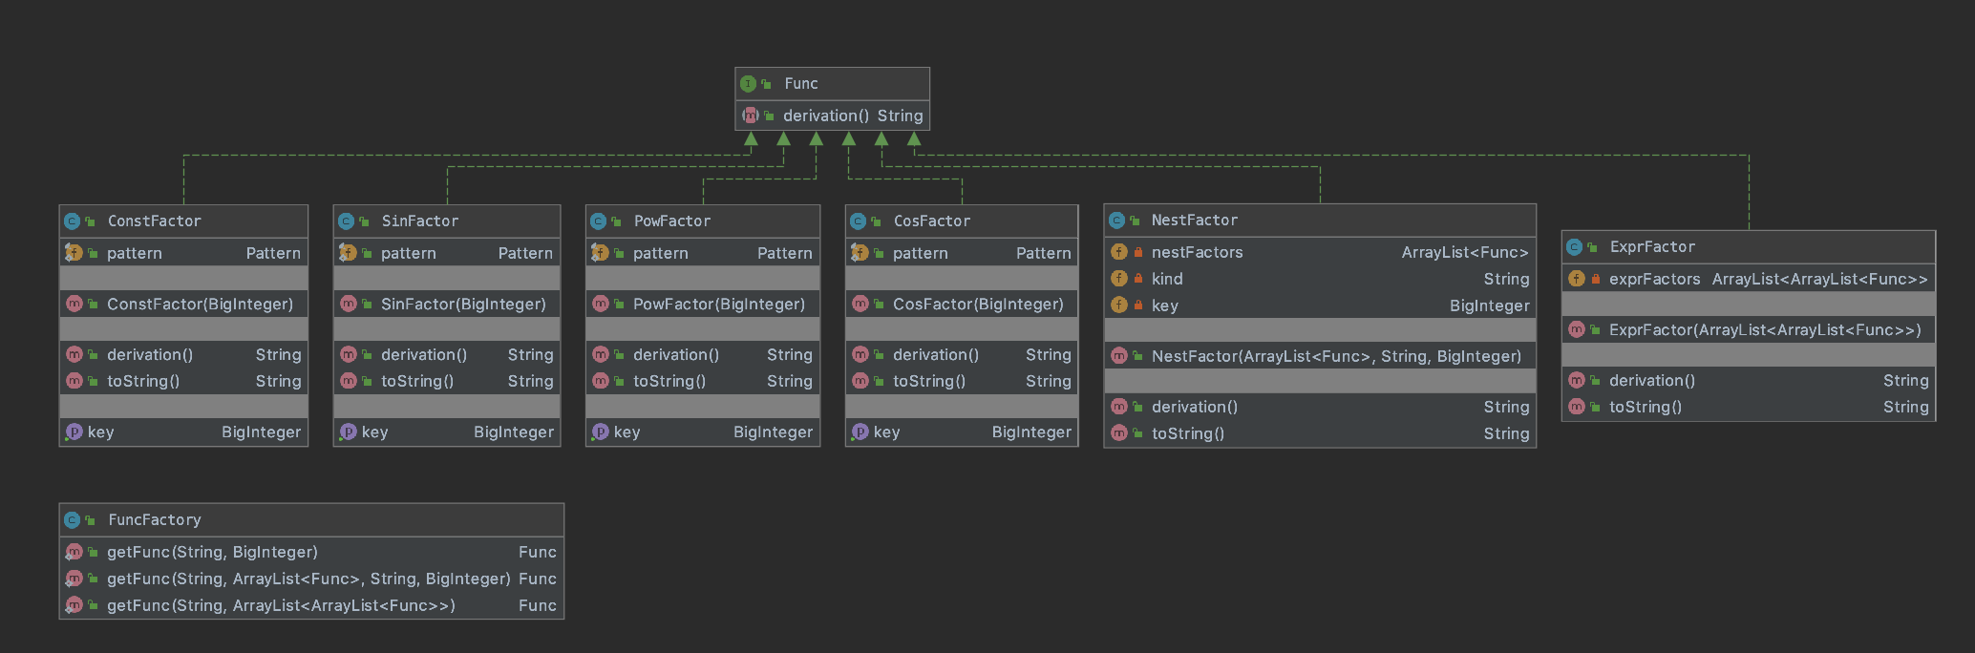The image size is (1975, 653).
Task: Click the method icon beside Func's derivation()
Action: click(x=751, y=116)
